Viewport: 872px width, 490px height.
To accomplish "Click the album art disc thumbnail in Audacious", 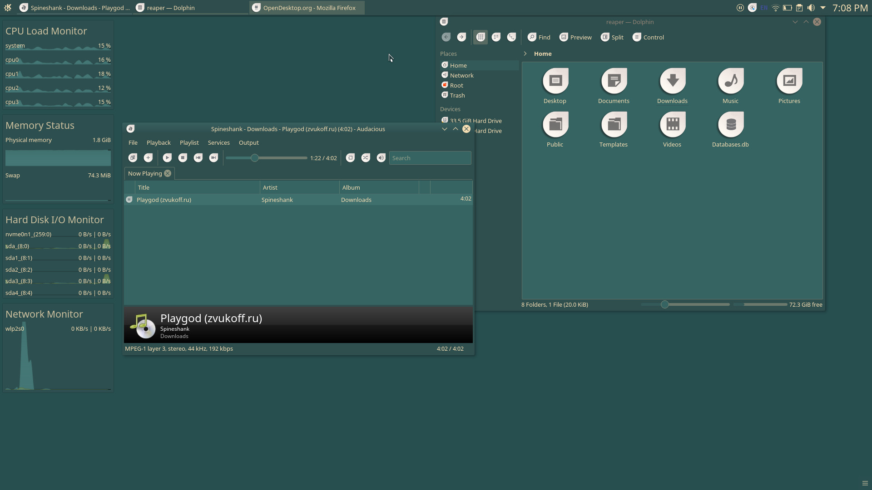I will click(143, 326).
